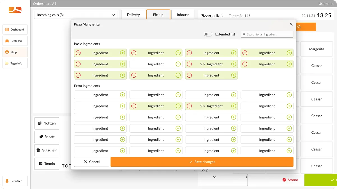Remove the first Basic ingredient with minus button

click(78, 53)
